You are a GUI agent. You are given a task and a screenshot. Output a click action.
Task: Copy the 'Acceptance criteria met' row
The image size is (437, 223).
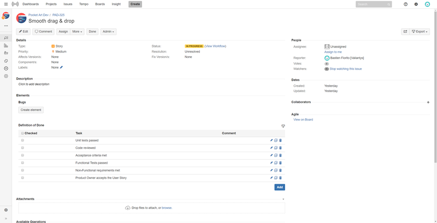point(276,155)
